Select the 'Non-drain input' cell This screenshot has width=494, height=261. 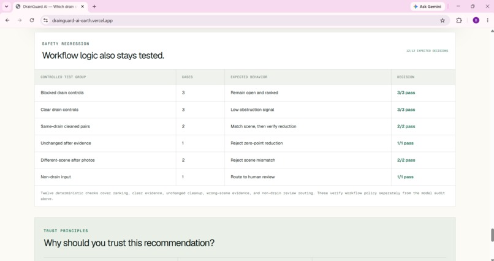pos(56,177)
